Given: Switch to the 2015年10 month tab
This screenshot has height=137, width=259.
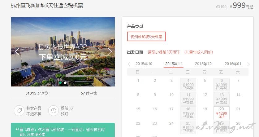Looking at the screenshot, I should tap(144, 64).
